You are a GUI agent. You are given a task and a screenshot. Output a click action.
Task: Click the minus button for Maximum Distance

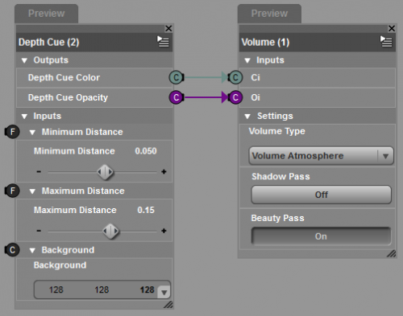tap(39, 231)
